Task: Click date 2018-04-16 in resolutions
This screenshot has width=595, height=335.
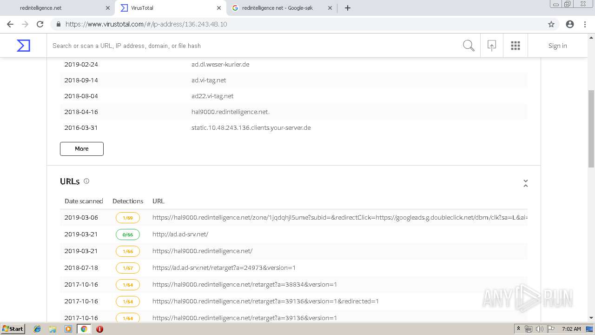Action: [81, 112]
